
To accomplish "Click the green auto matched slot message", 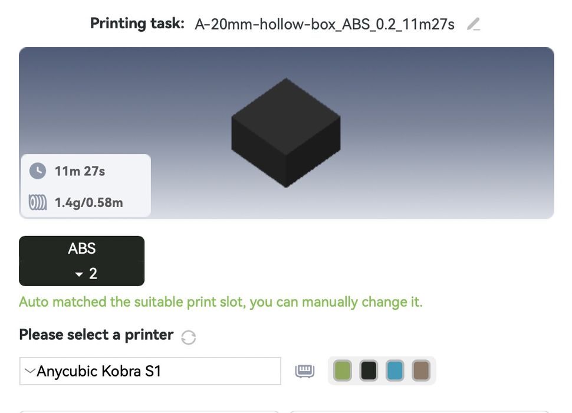I will (x=221, y=302).
